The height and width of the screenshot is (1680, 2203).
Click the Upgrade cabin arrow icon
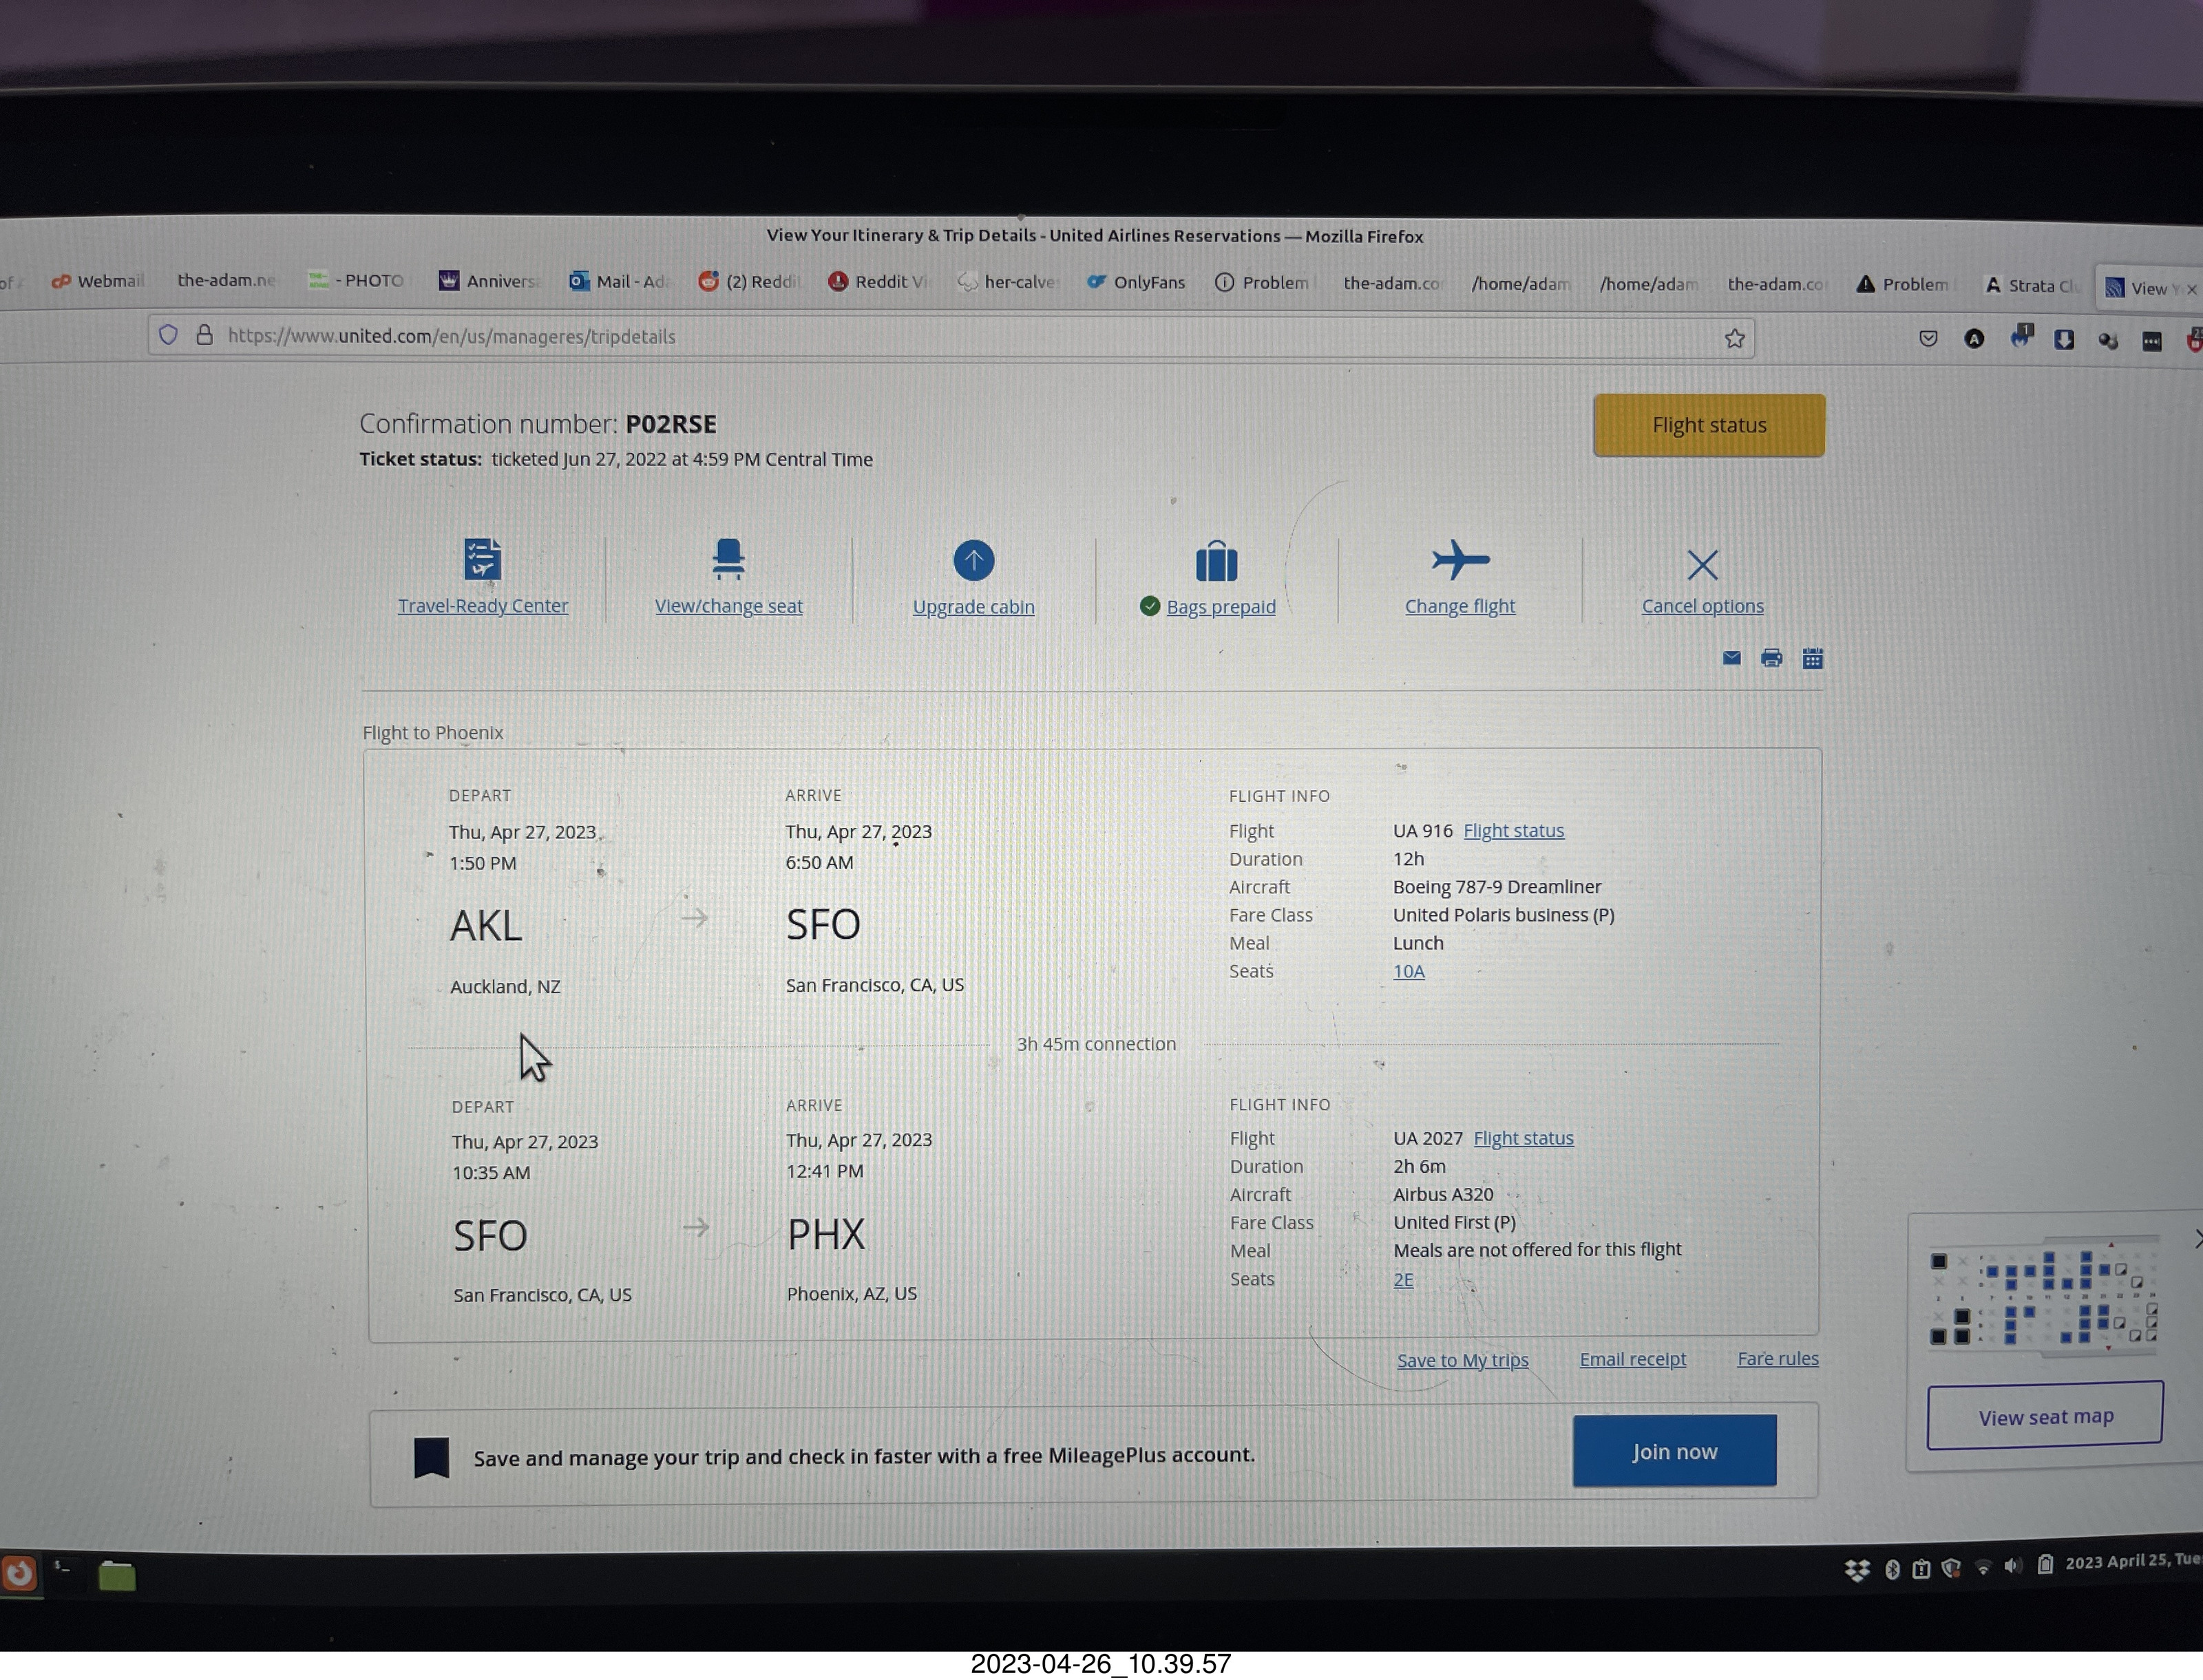[973, 561]
